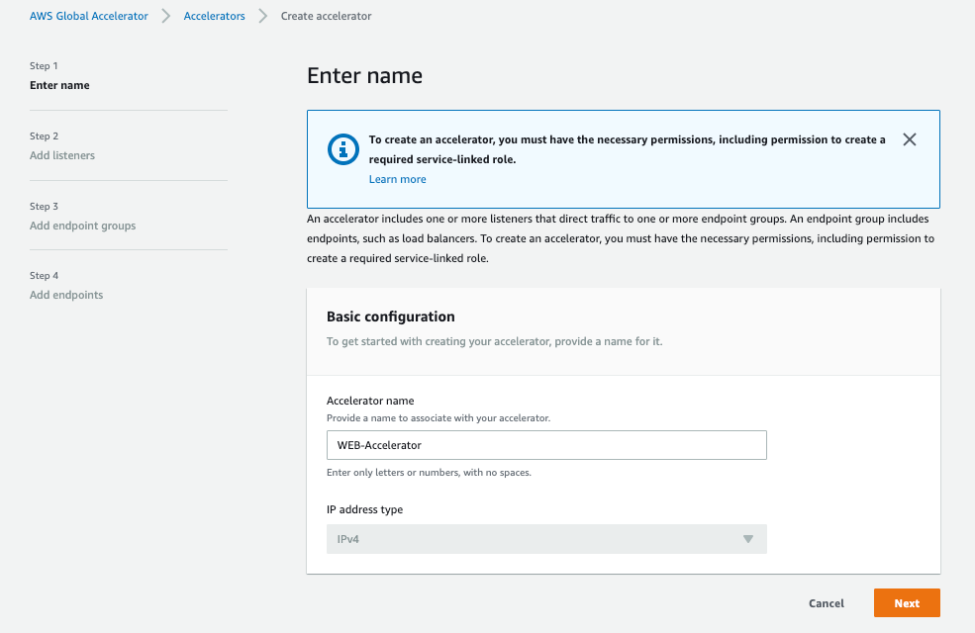Click the Basic configuration heading
This screenshot has width=975, height=633.
[391, 316]
